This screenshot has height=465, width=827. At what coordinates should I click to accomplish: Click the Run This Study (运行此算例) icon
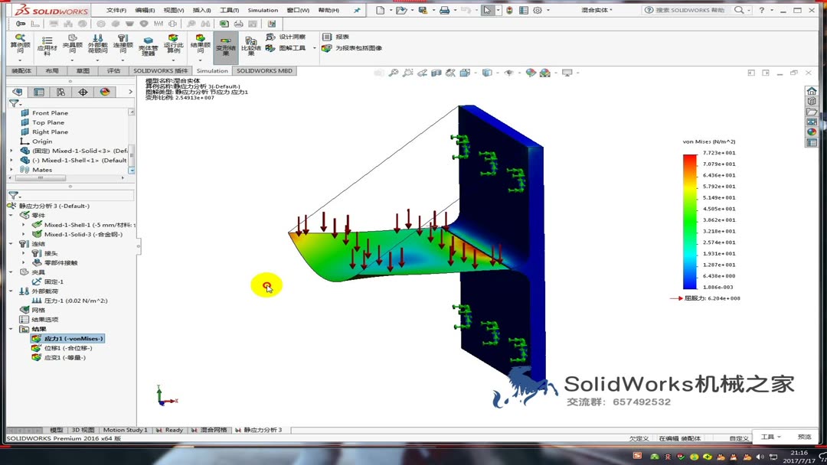coord(172,43)
